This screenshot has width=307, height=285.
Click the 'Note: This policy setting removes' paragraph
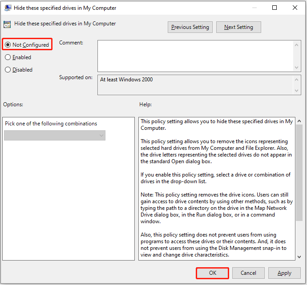coord(217,208)
